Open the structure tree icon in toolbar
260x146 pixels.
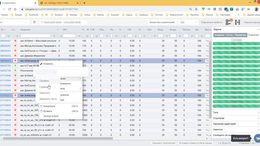(237, 22)
